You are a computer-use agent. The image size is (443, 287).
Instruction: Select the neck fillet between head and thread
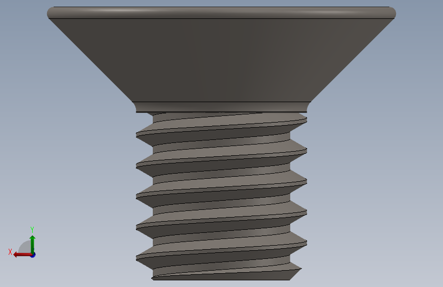[221, 107]
